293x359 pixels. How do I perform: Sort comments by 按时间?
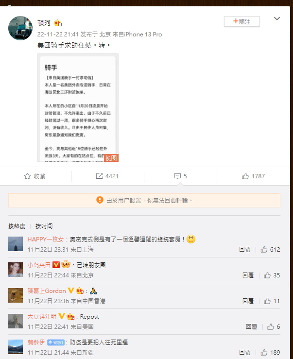[x=44, y=226]
